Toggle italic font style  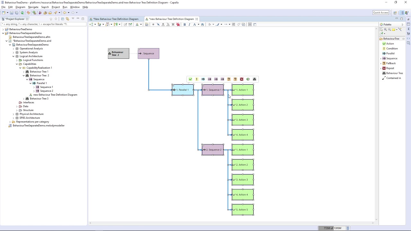coord(189,24)
